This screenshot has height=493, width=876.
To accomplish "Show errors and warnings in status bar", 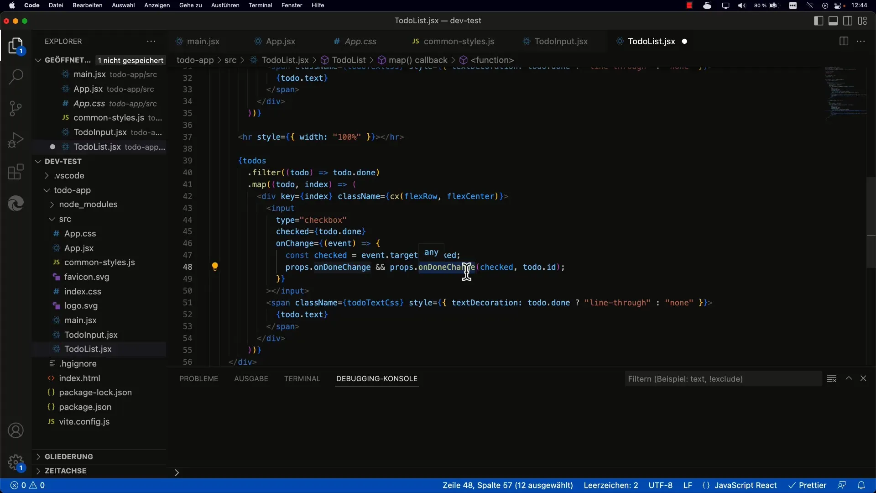I will pyautogui.click(x=28, y=485).
